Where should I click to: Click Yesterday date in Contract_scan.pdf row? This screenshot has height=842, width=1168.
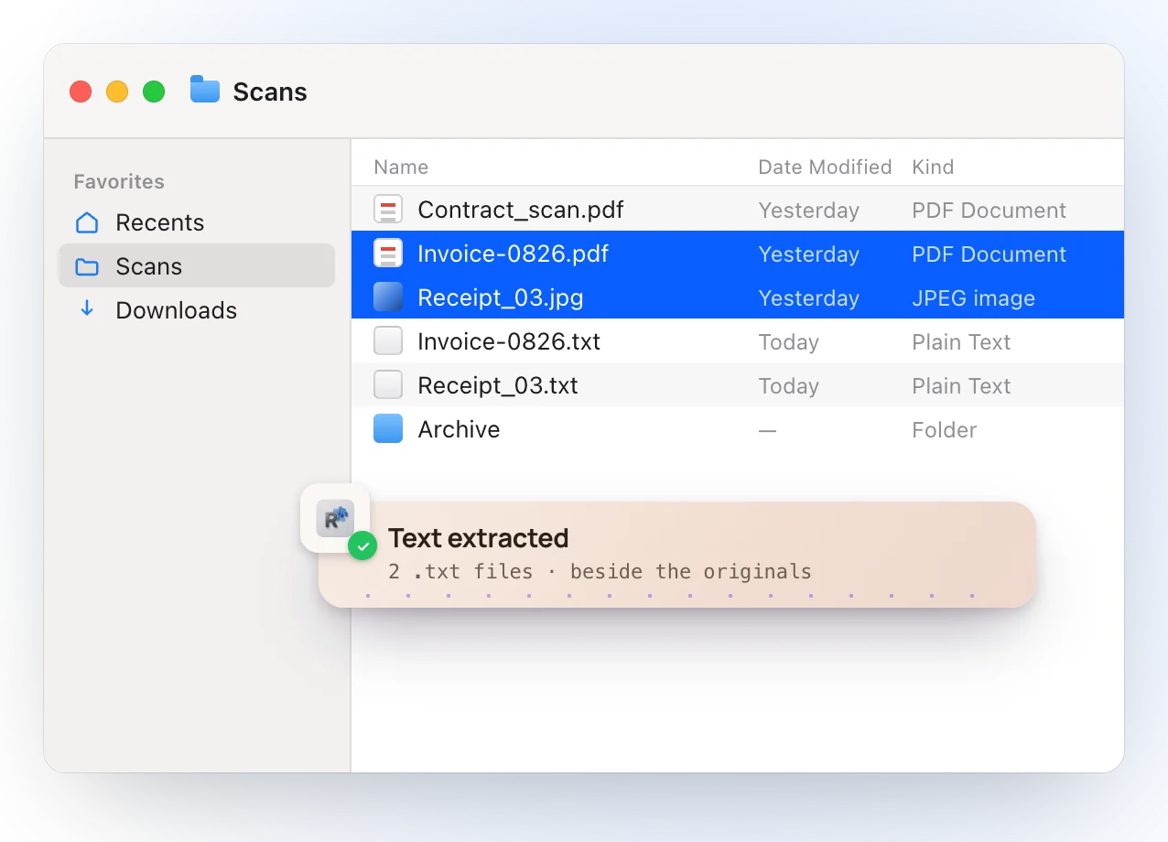[808, 210]
